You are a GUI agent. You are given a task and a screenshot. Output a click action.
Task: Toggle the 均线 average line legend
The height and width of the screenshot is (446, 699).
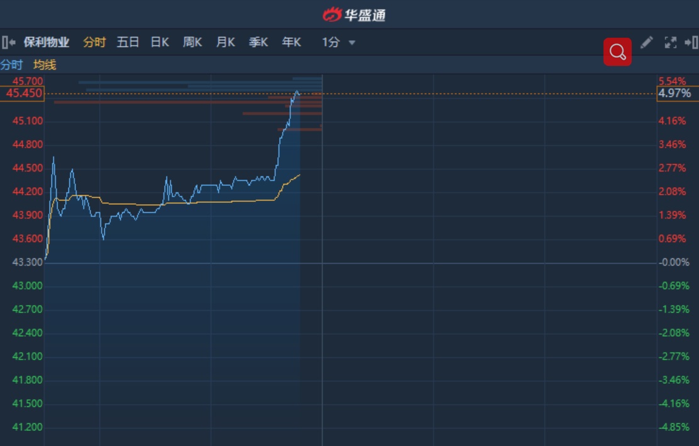pyautogui.click(x=45, y=65)
